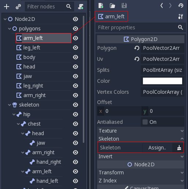Open the inspector tools options icon

click(x=181, y=16)
